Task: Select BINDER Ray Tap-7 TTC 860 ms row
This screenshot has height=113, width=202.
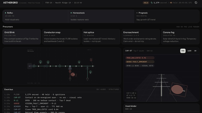Action: (x=62, y=107)
